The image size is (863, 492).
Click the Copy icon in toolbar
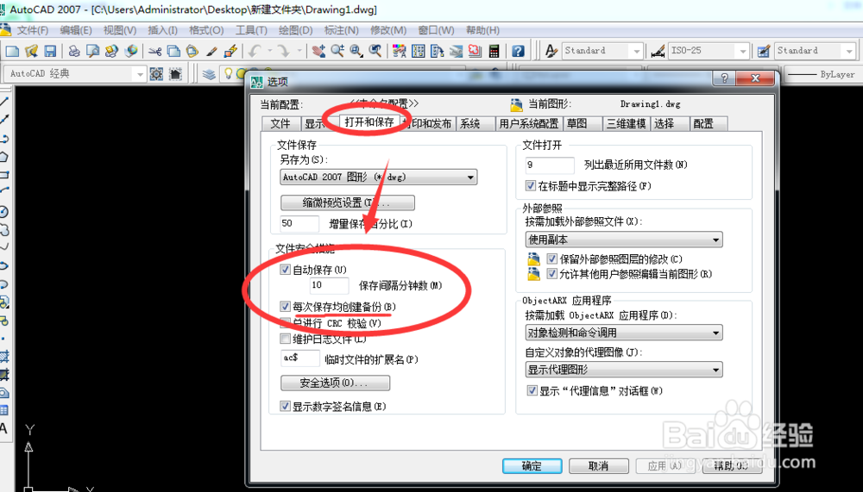tap(173, 51)
